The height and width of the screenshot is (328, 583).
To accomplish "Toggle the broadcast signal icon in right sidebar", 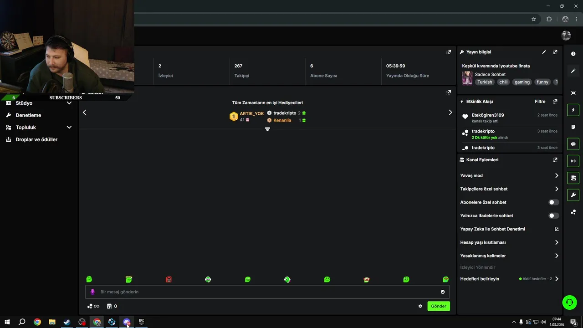I will coord(573,161).
